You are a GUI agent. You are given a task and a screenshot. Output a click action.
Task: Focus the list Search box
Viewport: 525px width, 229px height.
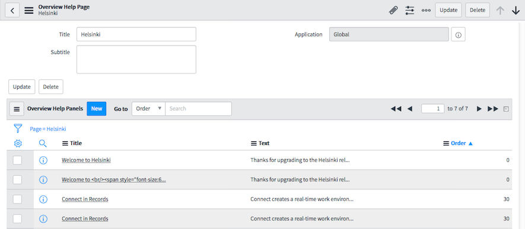[x=198, y=109]
